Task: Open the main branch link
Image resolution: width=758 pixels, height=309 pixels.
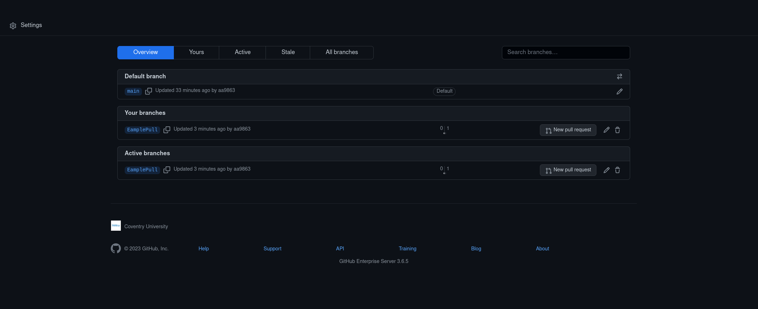Action: tap(133, 91)
